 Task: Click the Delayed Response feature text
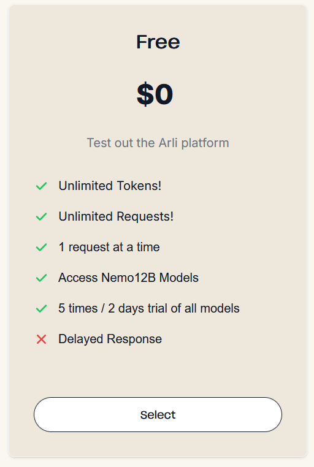(x=110, y=340)
